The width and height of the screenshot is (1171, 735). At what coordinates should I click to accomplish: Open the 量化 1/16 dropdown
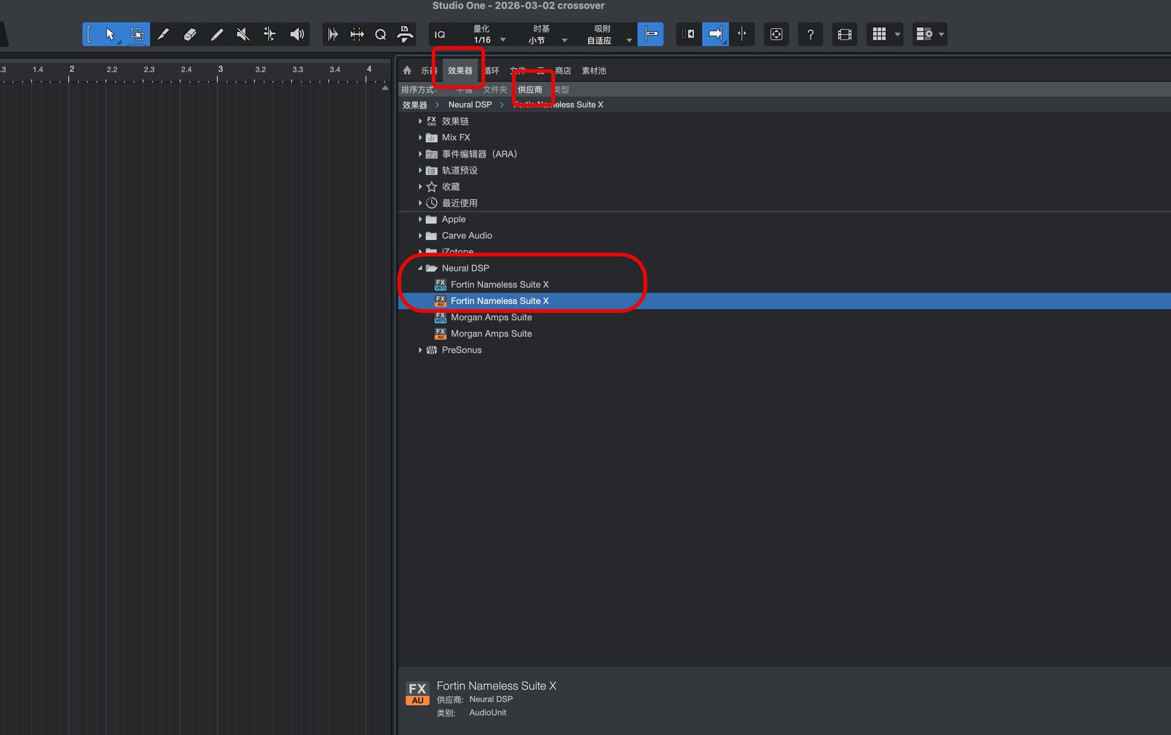[503, 40]
